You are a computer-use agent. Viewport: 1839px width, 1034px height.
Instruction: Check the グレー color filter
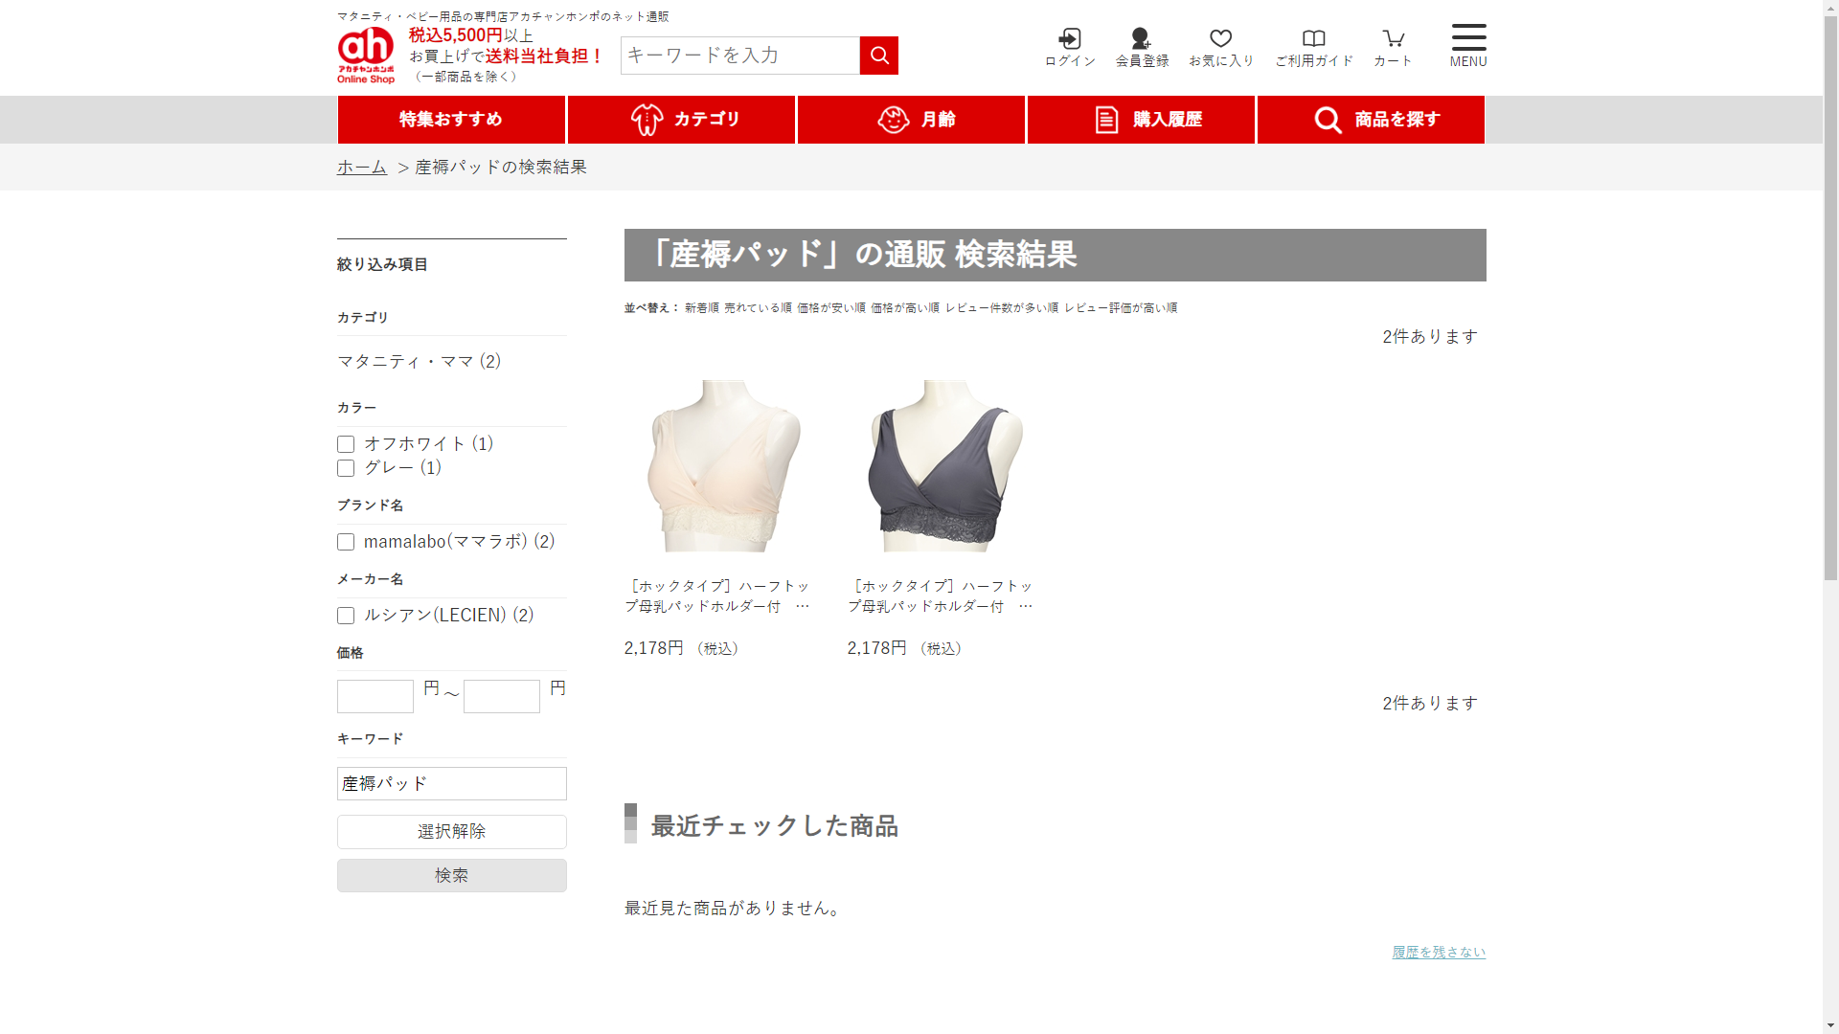click(x=346, y=468)
